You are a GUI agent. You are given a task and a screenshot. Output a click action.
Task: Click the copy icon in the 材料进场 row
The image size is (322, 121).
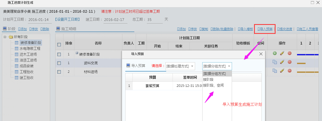[x=275, y=71]
